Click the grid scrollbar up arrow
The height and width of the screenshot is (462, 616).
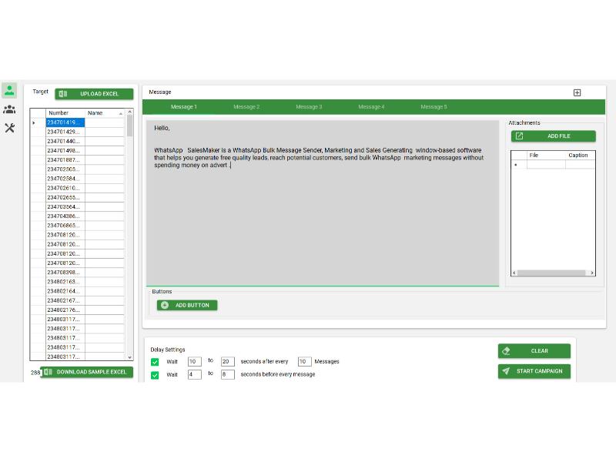coord(131,112)
